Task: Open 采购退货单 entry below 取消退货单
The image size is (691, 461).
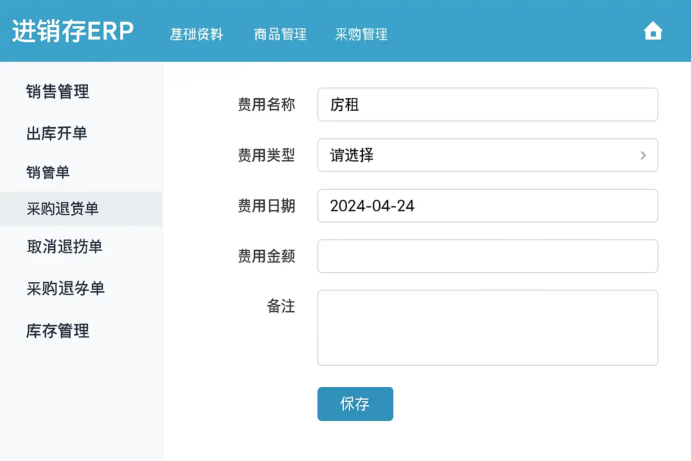Action: [66, 289]
